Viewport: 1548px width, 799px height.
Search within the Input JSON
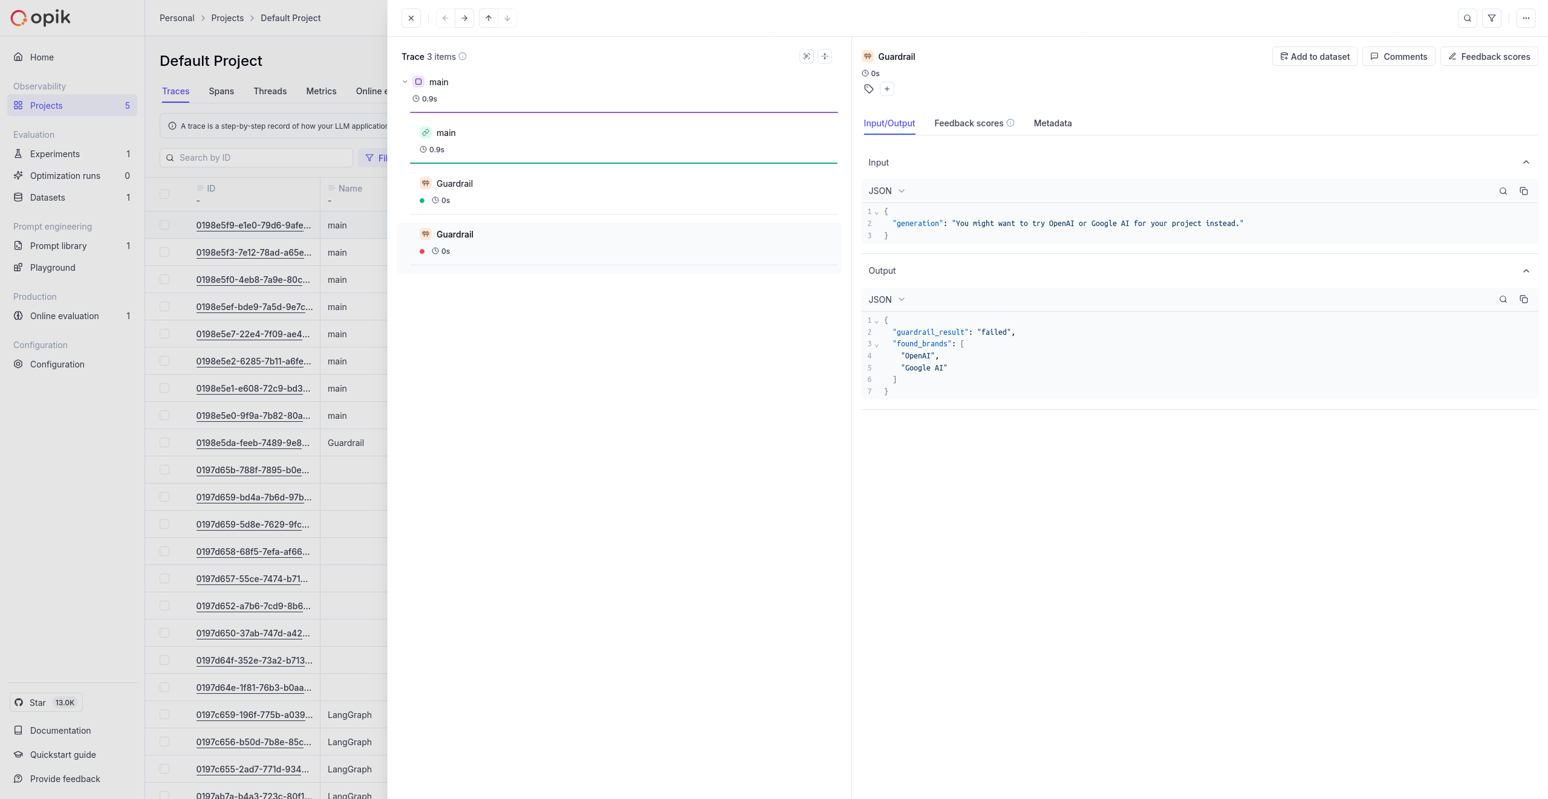point(1503,191)
